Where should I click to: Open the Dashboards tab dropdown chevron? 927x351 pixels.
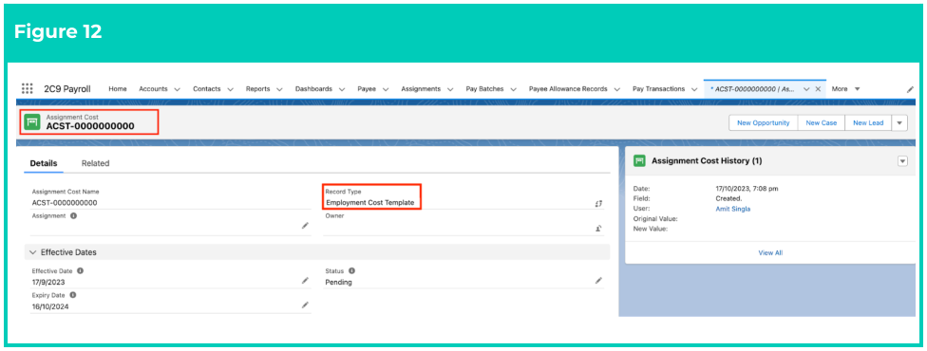341,89
